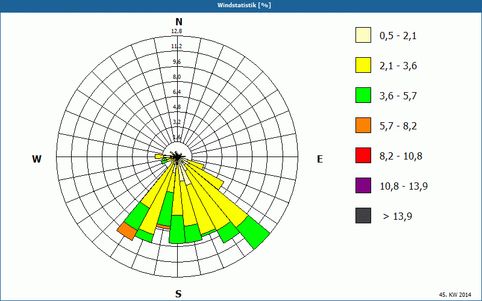The image size is (482, 301).
Task: Click the legend text > 13,9
Action: (398, 217)
